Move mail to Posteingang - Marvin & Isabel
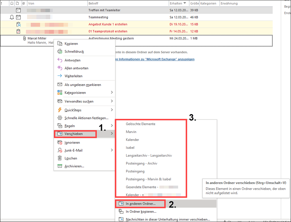The height and width of the screenshot is (222, 291). 149,179
